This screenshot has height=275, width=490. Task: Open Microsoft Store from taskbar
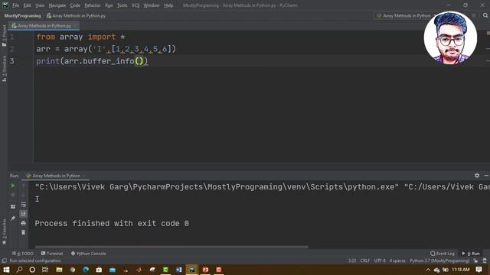coord(99,270)
